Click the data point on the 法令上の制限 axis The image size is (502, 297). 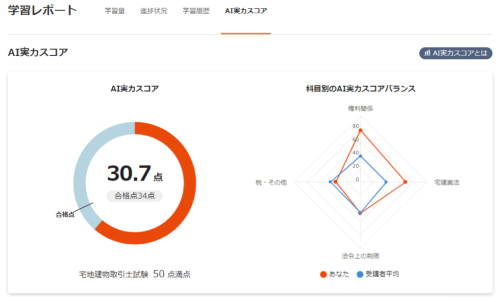(360, 213)
